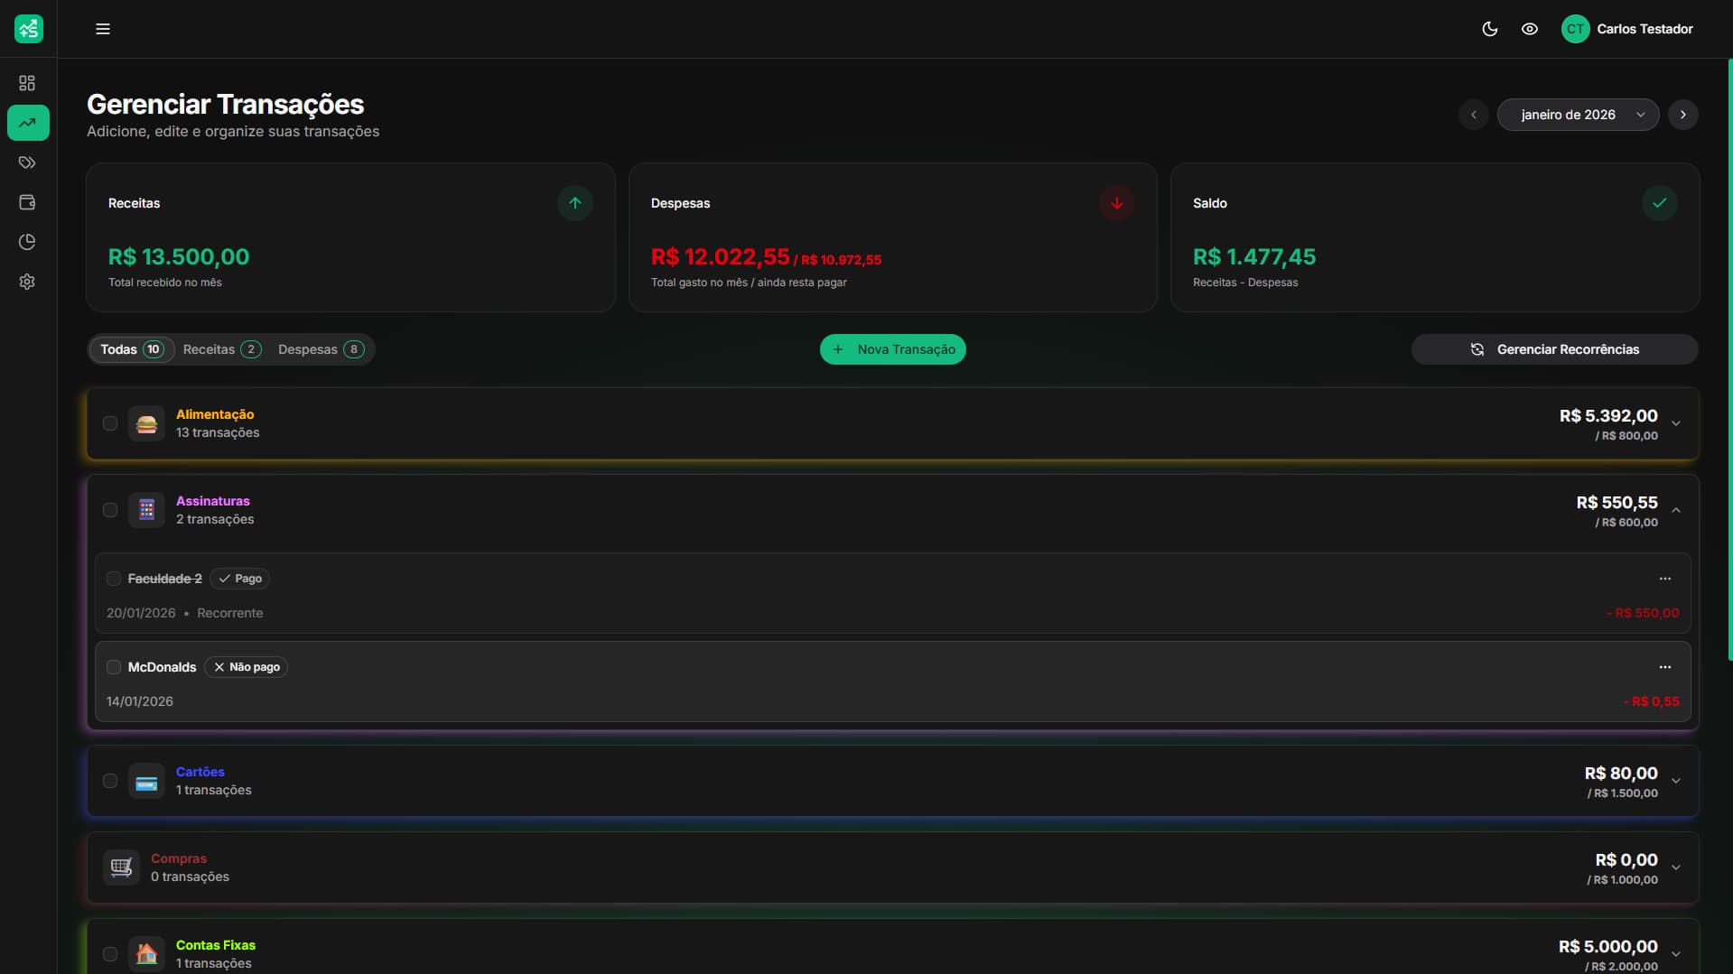Toggle dark mode with the moon icon
Viewport: 1733px width, 974px height.
coord(1489,28)
